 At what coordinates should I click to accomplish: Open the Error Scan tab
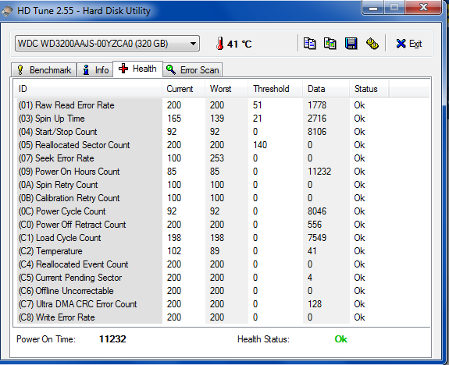click(x=193, y=70)
